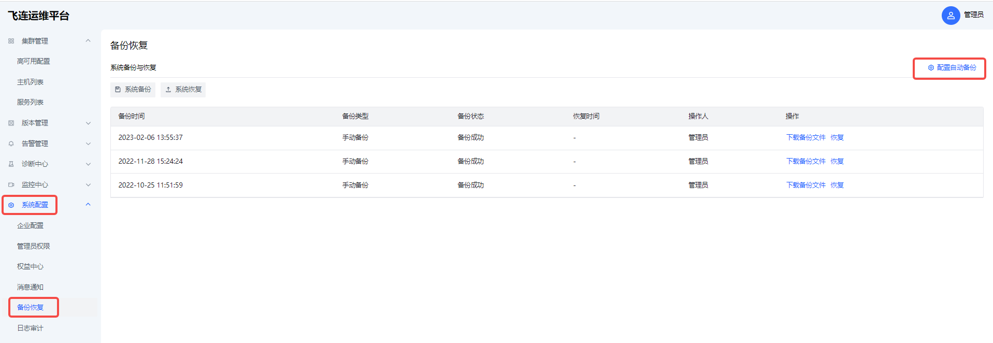Click the 备份类型 column header
993x343 pixels.
[355, 116]
